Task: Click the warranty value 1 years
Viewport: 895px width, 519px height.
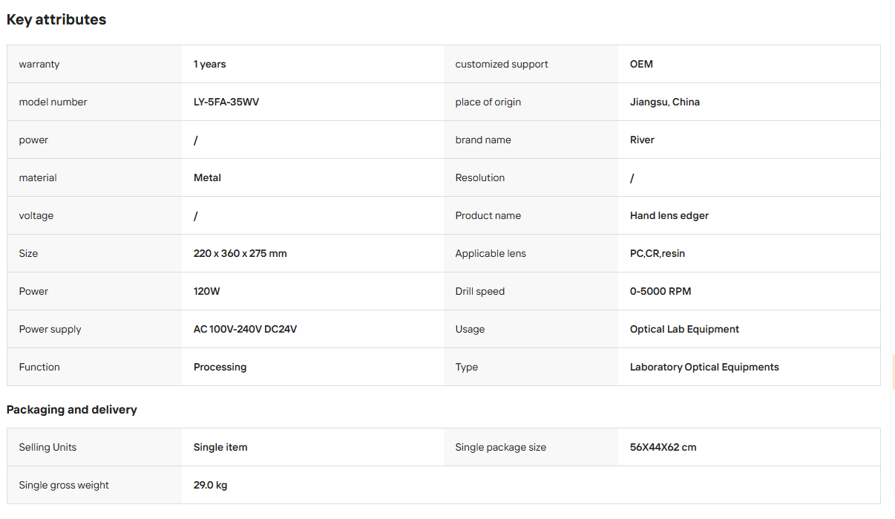Action: (210, 64)
